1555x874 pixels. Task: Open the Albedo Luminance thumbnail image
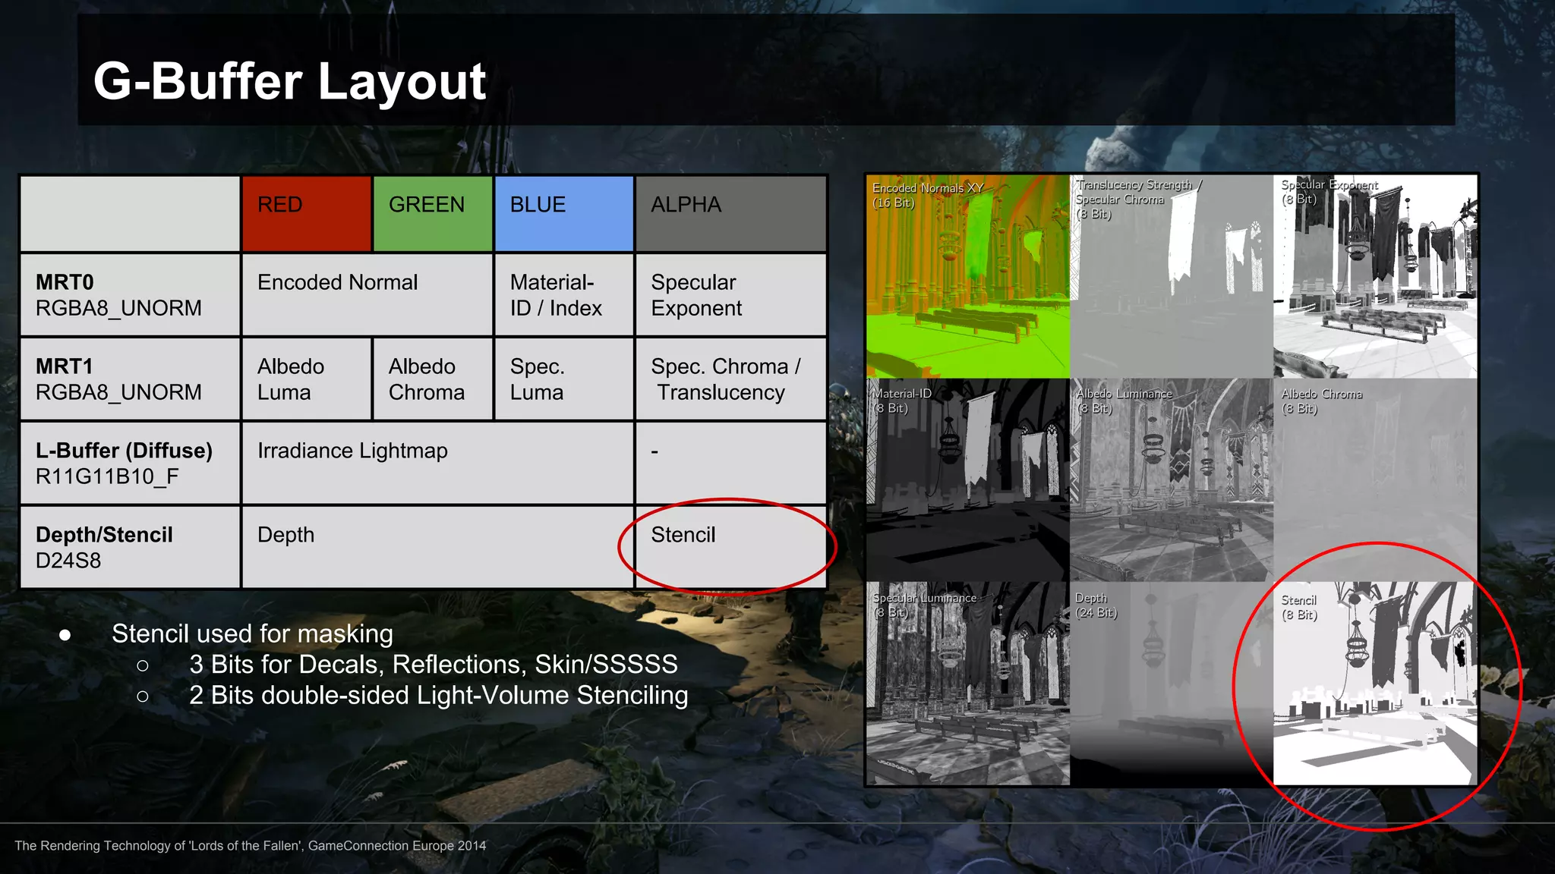[x=1172, y=480]
